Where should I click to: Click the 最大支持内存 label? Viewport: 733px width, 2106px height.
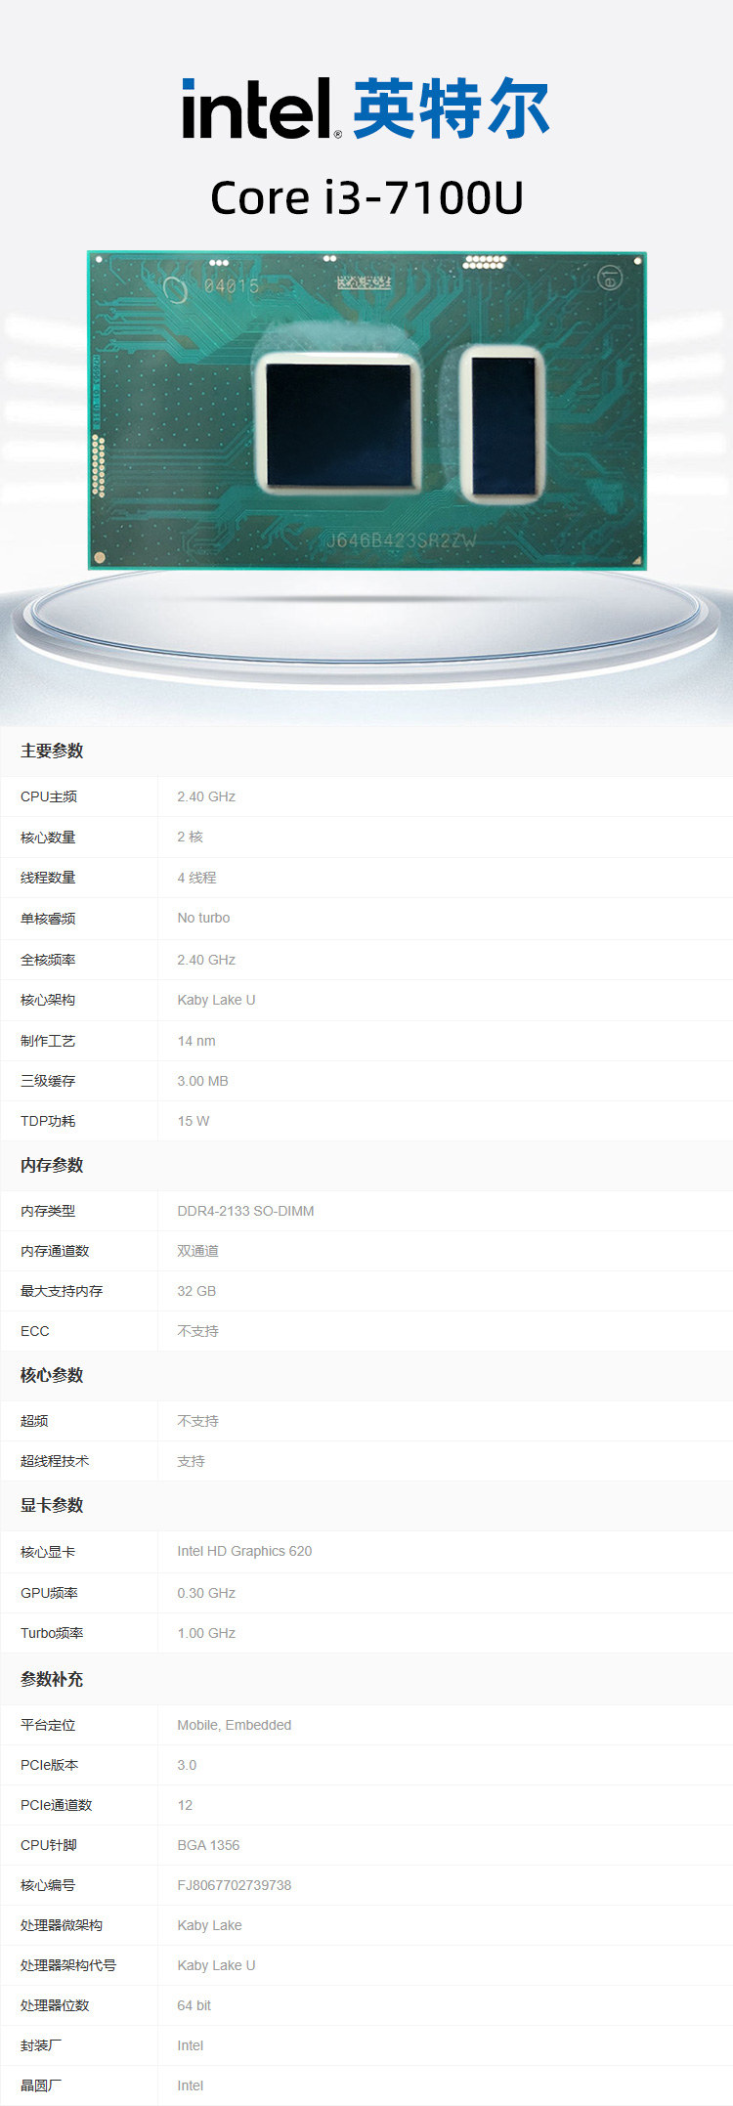62,1291
